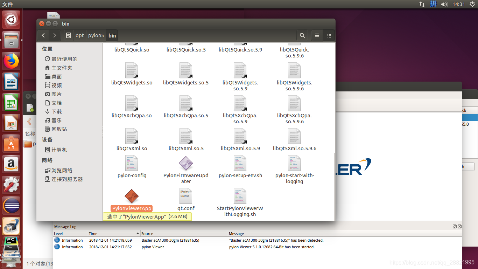
Task: Launch the PylonFirmwareUpdater
Action: 186,164
